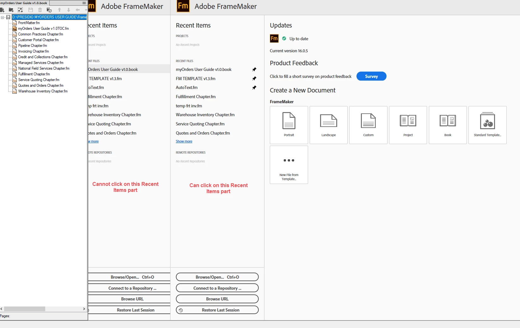
Task: Select Credit and Collections Chapter.fm in the book
Action: (x=43, y=57)
